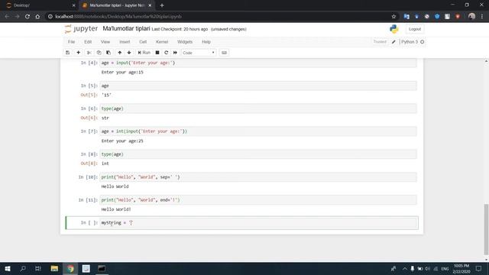Image resolution: width=489 pixels, height=275 pixels.
Task: Click the browser address bar URL
Action: click(x=118, y=17)
